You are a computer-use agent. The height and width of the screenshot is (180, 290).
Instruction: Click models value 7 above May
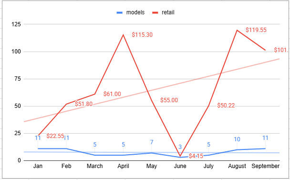pos(152,142)
